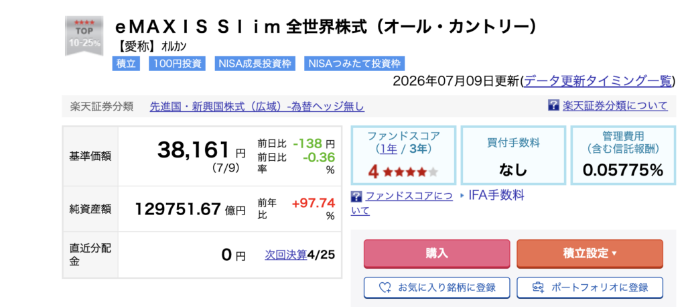686x307 pixels.
Task: Click the briefcase icon on ポートフォリオに登録
Action: pyautogui.click(x=538, y=288)
